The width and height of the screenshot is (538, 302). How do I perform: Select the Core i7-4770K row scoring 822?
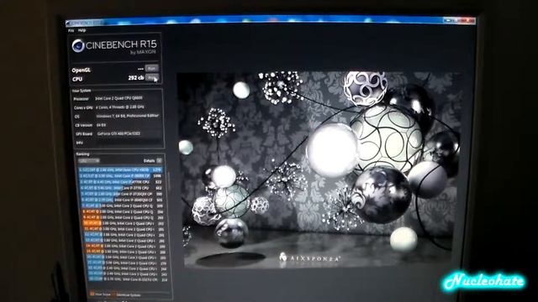pyautogui.click(x=121, y=182)
